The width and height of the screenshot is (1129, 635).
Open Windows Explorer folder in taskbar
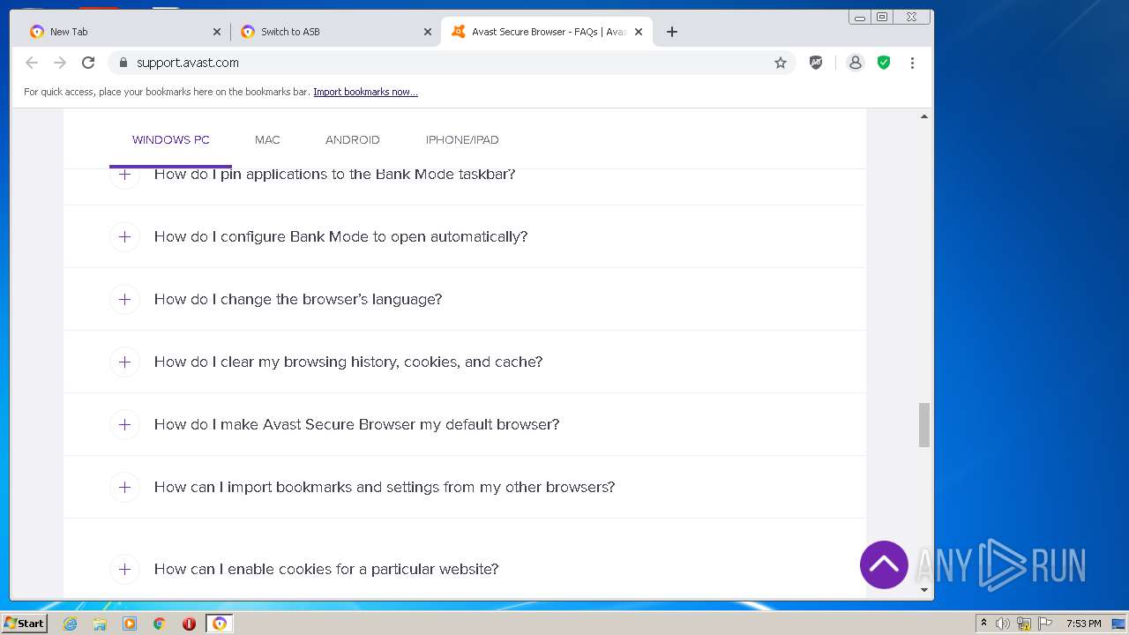tap(100, 624)
